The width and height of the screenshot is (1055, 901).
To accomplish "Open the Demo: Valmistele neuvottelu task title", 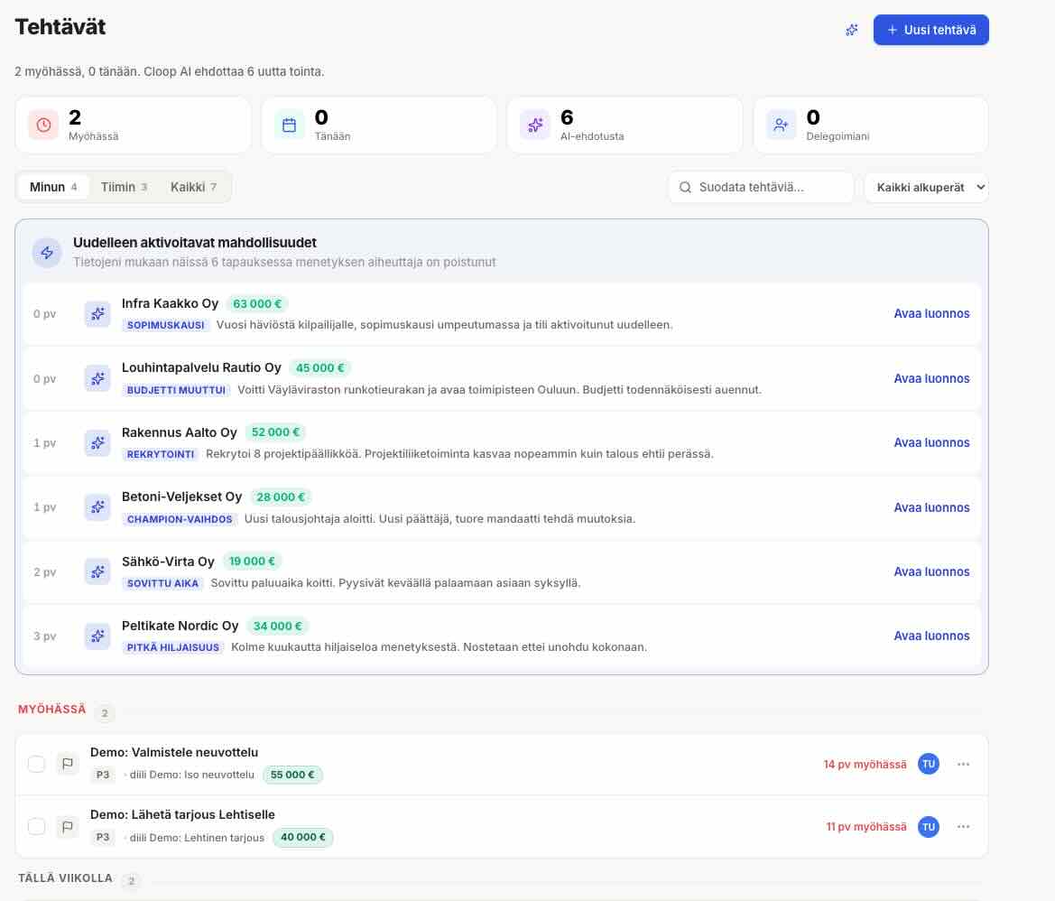I will (174, 752).
